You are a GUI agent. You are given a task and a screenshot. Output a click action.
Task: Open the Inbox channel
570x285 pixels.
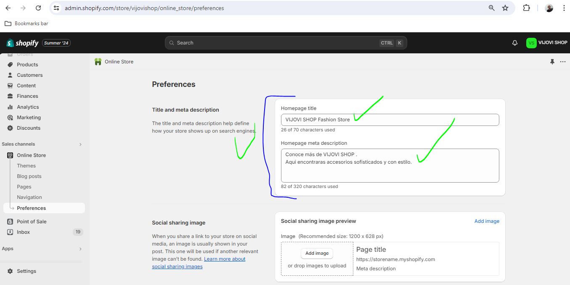(23, 232)
